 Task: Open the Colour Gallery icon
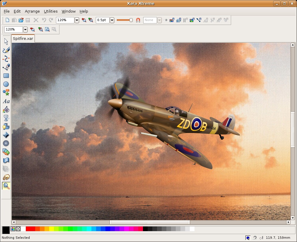tap(172, 20)
